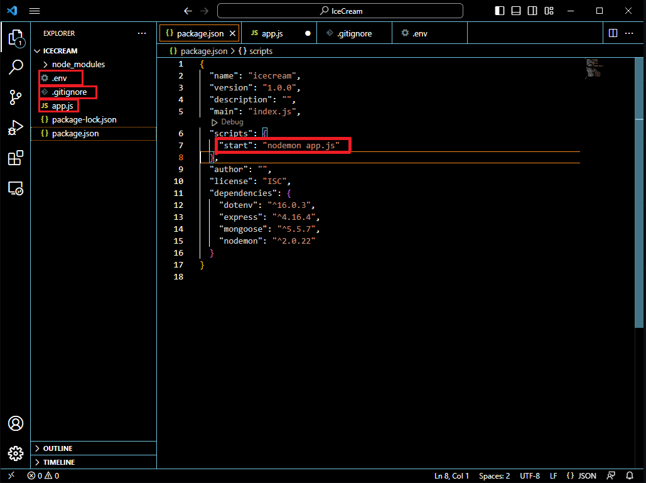
Task: Open Customize Layout options
Action: coord(549,11)
